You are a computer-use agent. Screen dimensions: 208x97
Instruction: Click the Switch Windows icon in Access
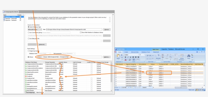(x=182, y=56)
